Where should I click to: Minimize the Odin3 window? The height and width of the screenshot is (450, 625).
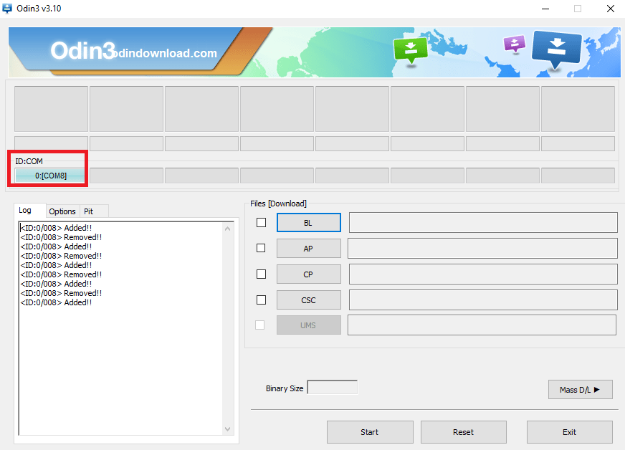pyautogui.click(x=545, y=9)
